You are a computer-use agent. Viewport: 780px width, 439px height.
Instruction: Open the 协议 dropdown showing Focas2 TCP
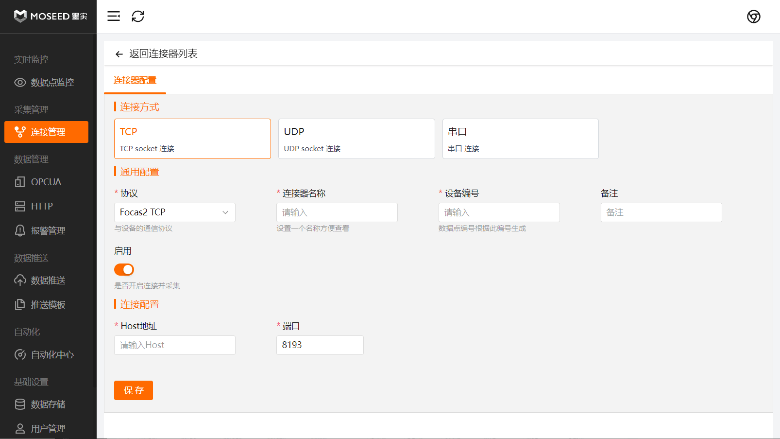[x=175, y=212]
